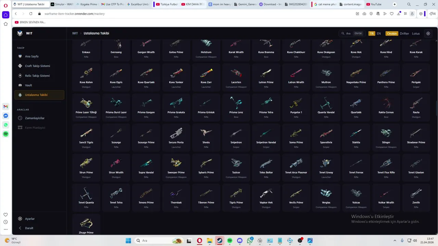Switch to the Simulor browser tab
The height and width of the screenshot is (246, 438).
(62, 4)
